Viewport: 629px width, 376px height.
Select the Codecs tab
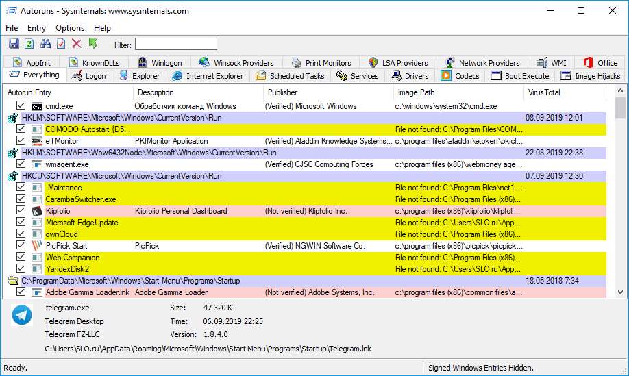[460, 76]
